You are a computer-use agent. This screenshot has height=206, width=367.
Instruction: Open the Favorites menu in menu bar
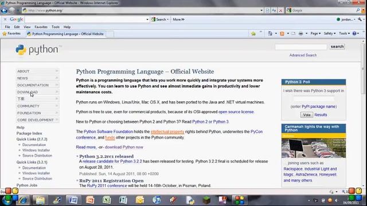point(41,27)
